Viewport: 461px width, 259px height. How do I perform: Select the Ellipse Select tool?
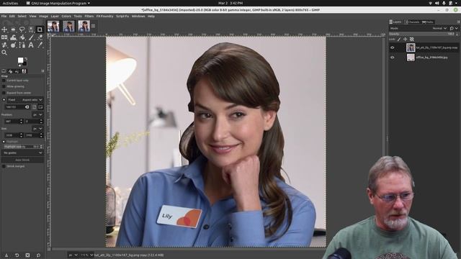pos(13,29)
